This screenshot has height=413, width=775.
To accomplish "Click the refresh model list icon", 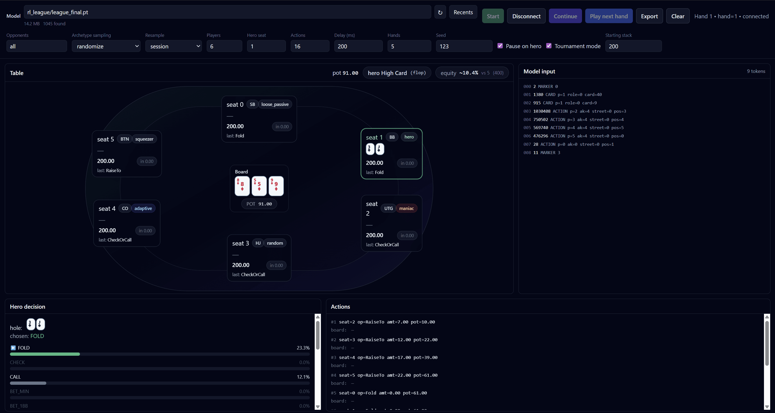I will 440,12.
